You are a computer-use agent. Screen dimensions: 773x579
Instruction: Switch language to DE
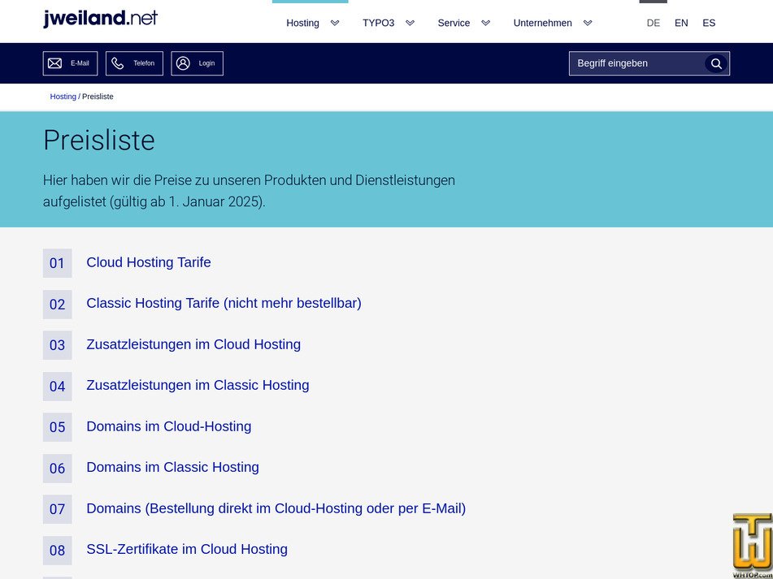(654, 23)
